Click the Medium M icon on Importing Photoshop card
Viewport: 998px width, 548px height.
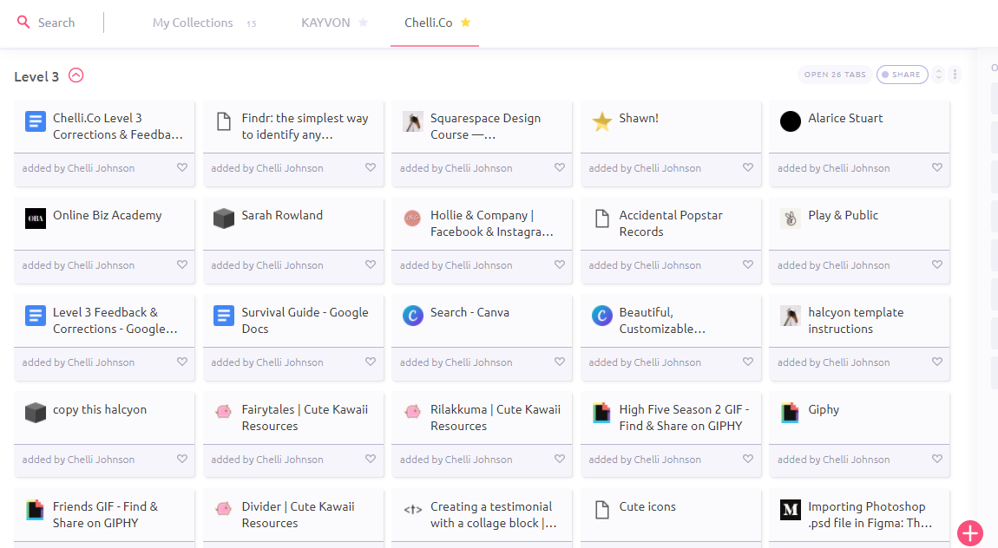tap(791, 509)
